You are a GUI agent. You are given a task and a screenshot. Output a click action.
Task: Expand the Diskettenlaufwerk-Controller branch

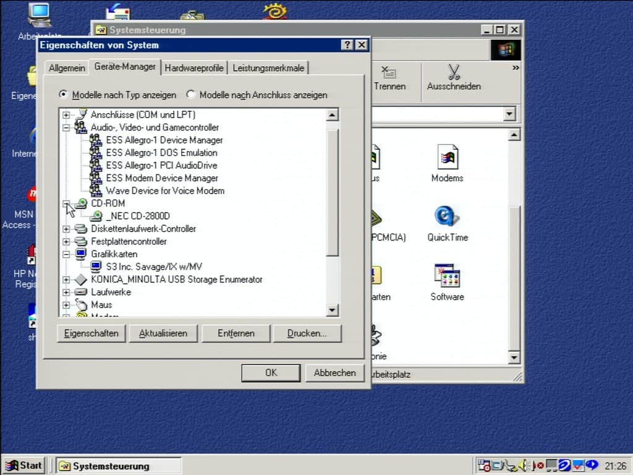[66, 229]
